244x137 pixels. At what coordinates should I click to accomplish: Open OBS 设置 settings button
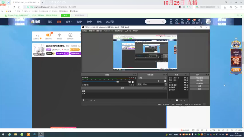point(199,86)
